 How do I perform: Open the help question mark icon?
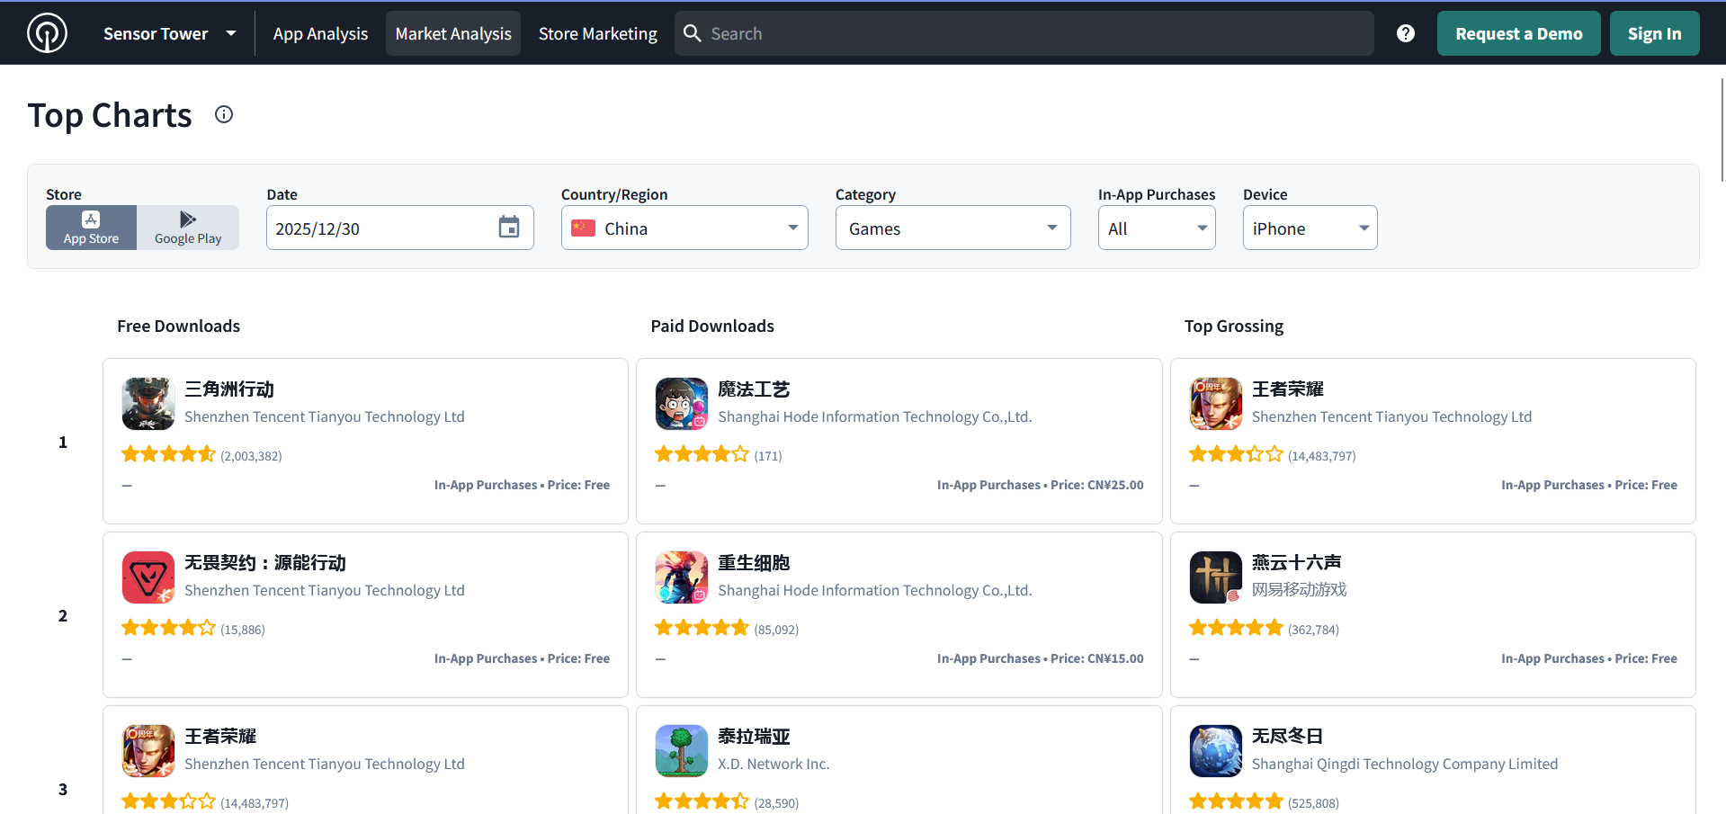tap(1405, 33)
